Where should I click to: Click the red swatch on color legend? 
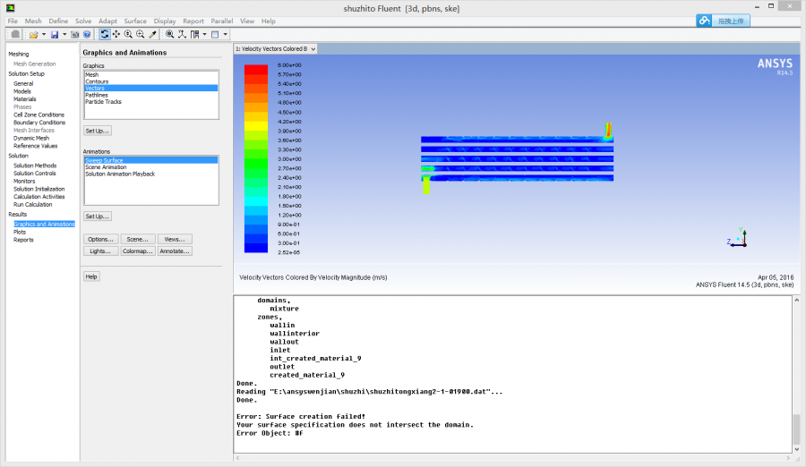pyautogui.click(x=256, y=68)
